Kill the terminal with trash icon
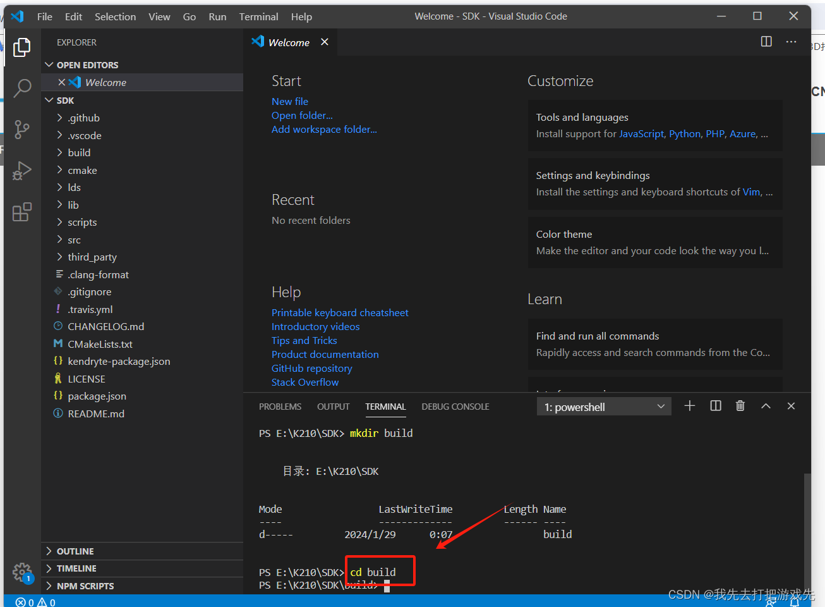The width and height of the screenshot is (825, 607). click(x=740, y=406)
